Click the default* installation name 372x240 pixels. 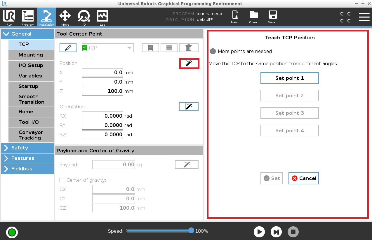205,20
